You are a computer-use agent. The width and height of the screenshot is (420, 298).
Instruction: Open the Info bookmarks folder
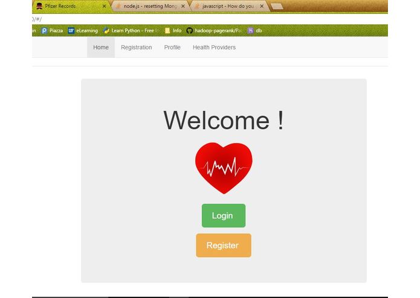[x=173, y=31]
